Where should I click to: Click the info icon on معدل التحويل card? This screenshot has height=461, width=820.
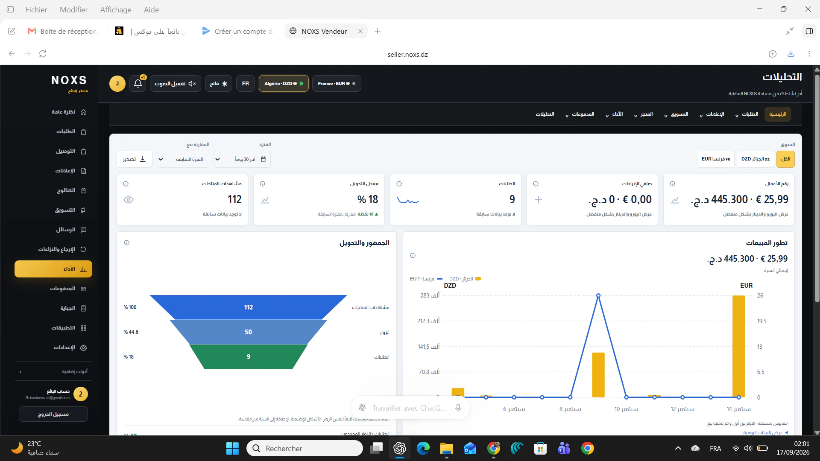coord(263,184)
